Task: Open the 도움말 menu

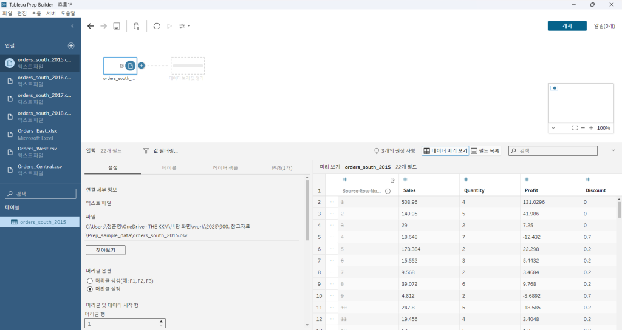Action: coord(68,13)
